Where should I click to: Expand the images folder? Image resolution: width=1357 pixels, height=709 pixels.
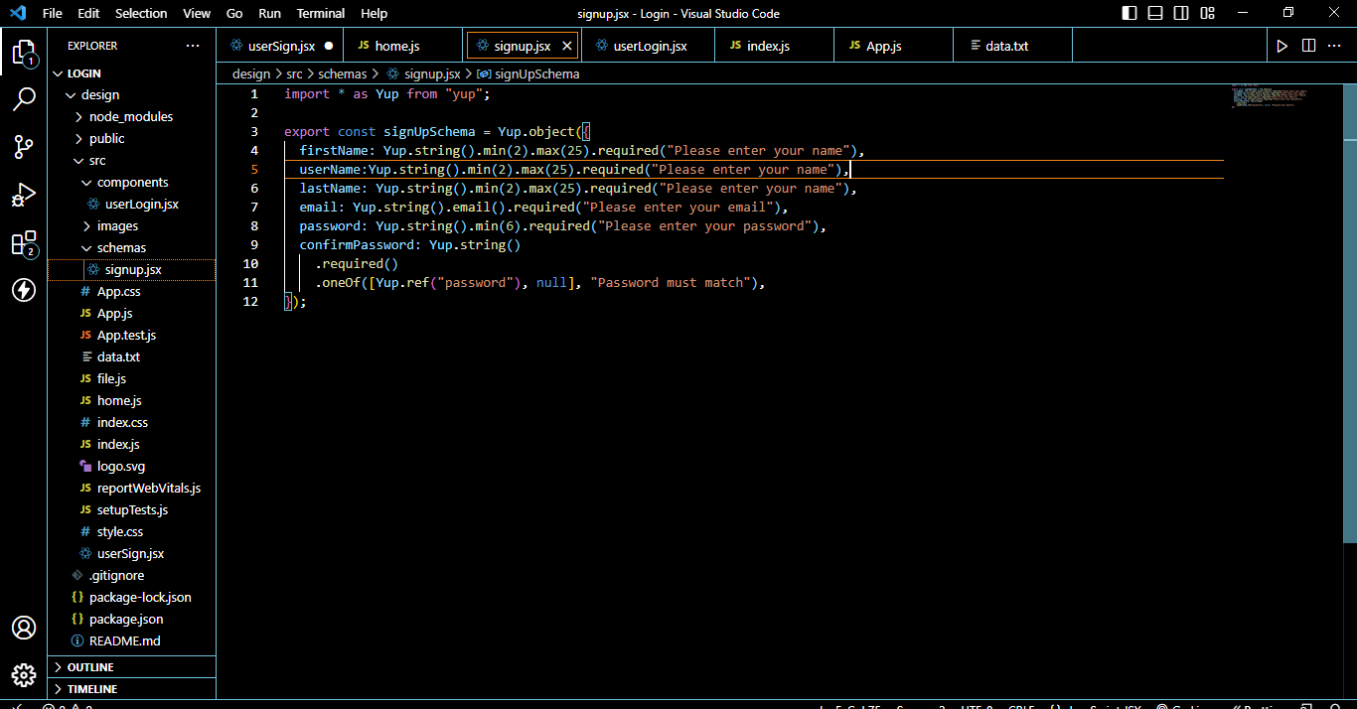coord(131,226)
